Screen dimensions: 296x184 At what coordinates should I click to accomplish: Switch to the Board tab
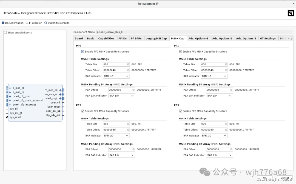click(x=79, y=38)
